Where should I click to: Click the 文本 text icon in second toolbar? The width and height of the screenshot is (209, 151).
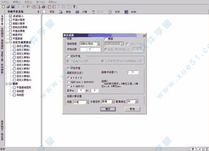(x=110, y=12)
